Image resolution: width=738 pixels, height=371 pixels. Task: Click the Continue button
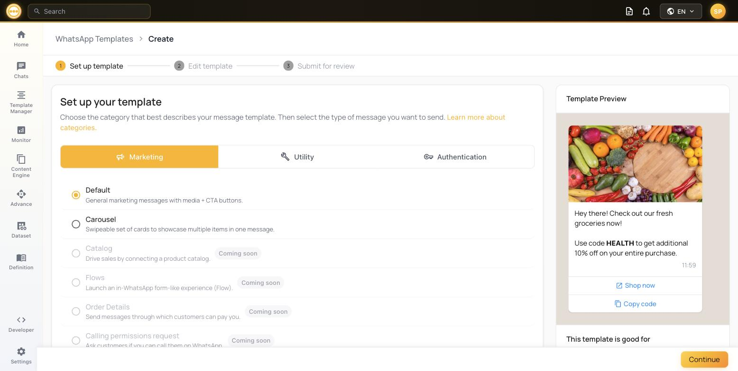pos(704,360)
